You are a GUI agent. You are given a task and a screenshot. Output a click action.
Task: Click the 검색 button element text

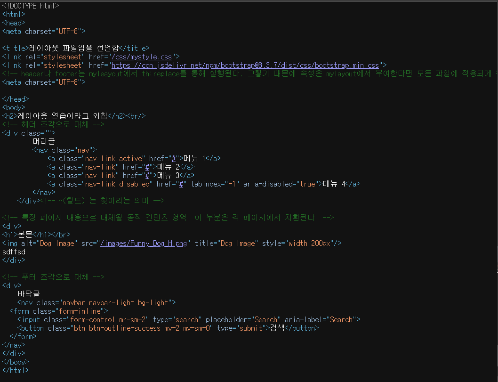277,328
